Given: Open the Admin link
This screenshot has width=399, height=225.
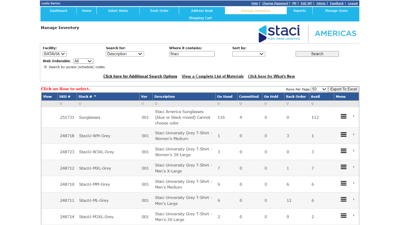Looking at the screenshot, I should [321, 3].
